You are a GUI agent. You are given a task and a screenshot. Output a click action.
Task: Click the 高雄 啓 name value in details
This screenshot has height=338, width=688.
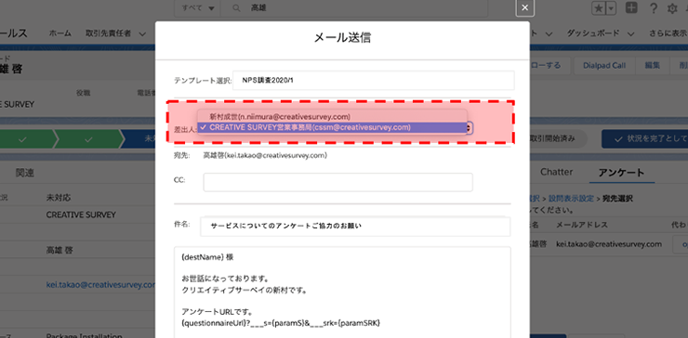60,251
